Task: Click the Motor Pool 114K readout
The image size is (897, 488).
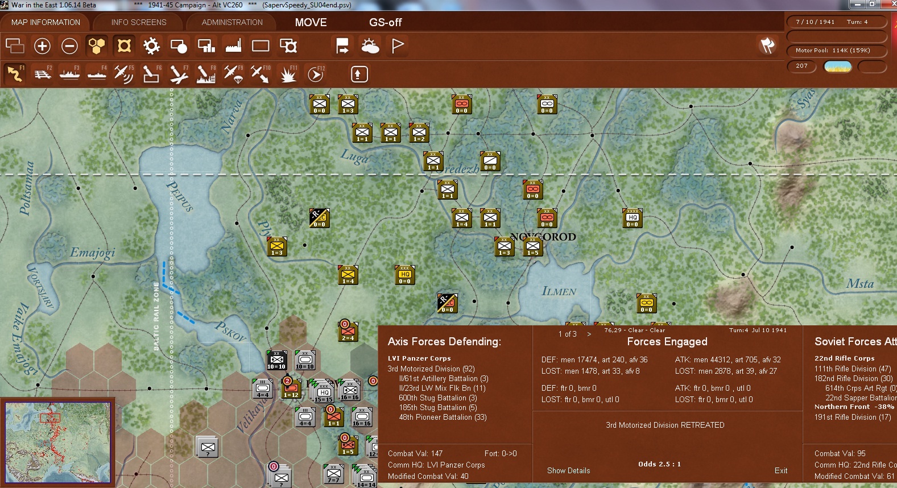Action: pyautogui.click(x=836, y=51)
